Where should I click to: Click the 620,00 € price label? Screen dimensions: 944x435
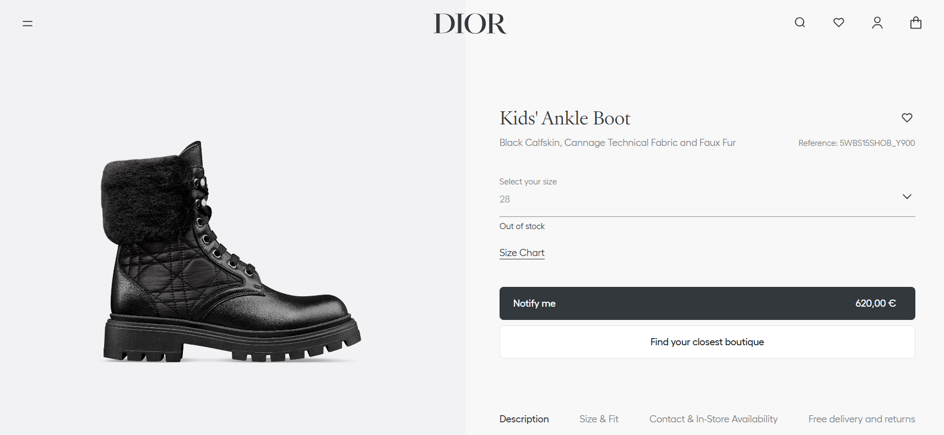[875, 303]
